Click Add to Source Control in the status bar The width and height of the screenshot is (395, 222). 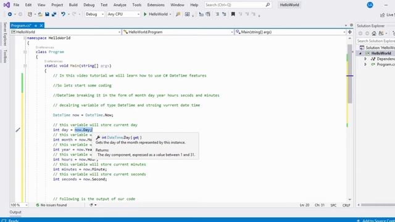click(x=376, y=221)
